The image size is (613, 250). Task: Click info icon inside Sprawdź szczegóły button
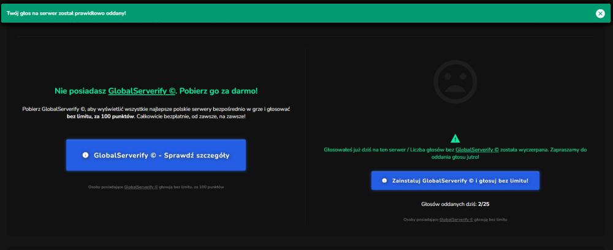pos(85,155)
